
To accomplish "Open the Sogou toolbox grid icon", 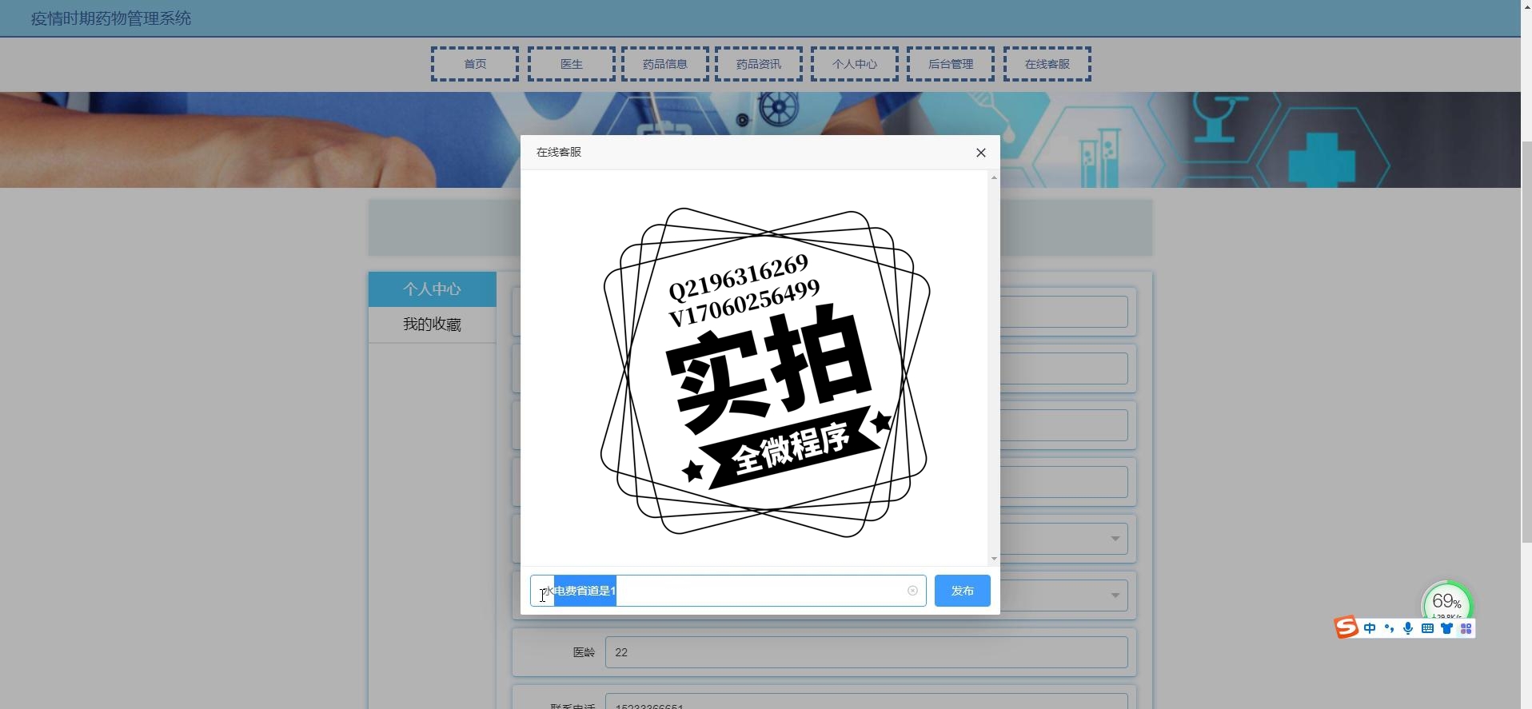I will pyautogui.click(x=1466, y=629).
